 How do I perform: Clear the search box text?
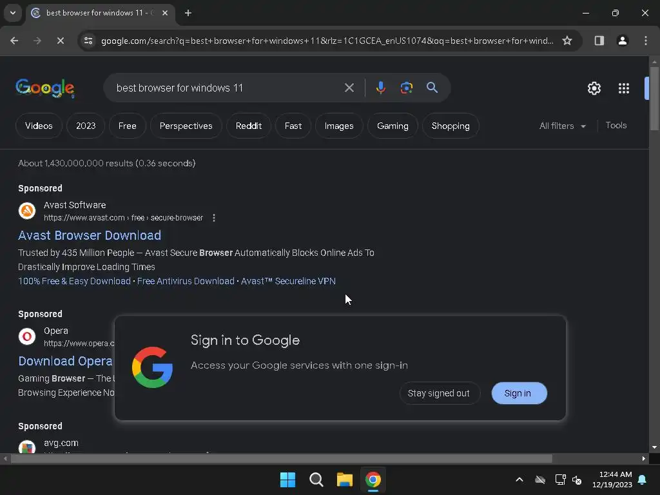point(349,88)
